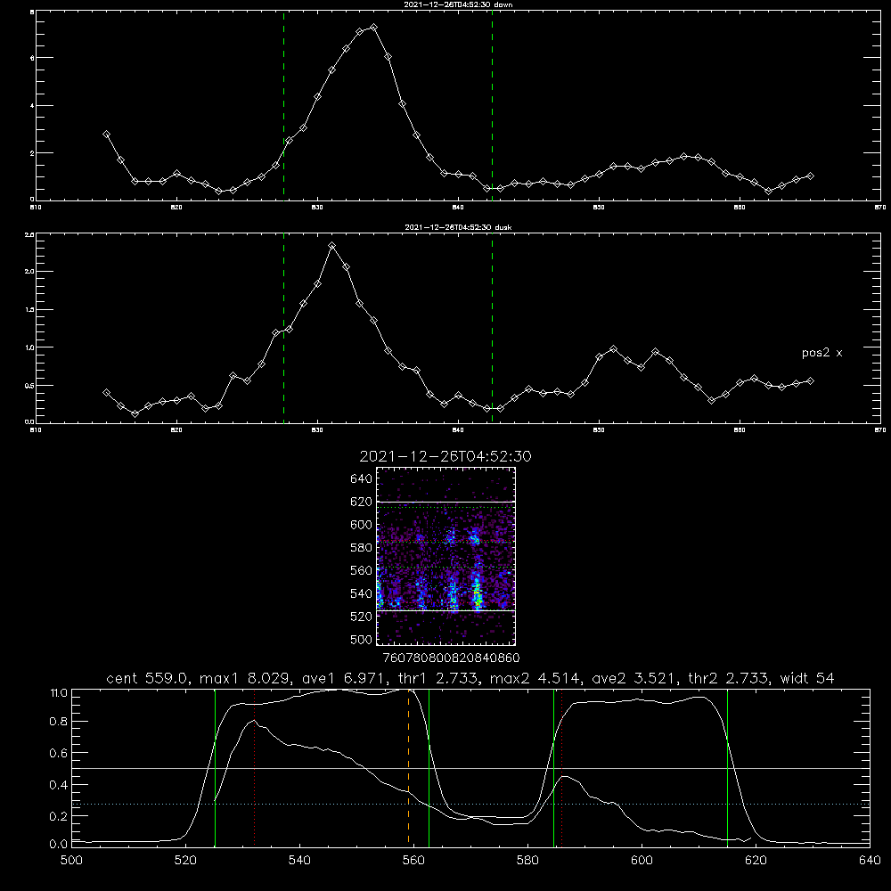Image resolution: width=891 pixels, height=891 pixels.
Task: Click the 'cent 559.0' value in header
Action: click(148, 678)
